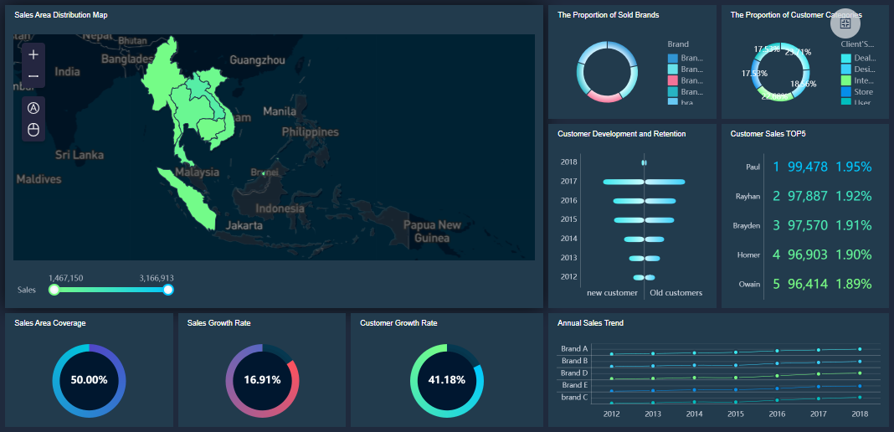Click Brand A's 2018 data point
The height and width of the screenshot is (432, 894).
860,348
